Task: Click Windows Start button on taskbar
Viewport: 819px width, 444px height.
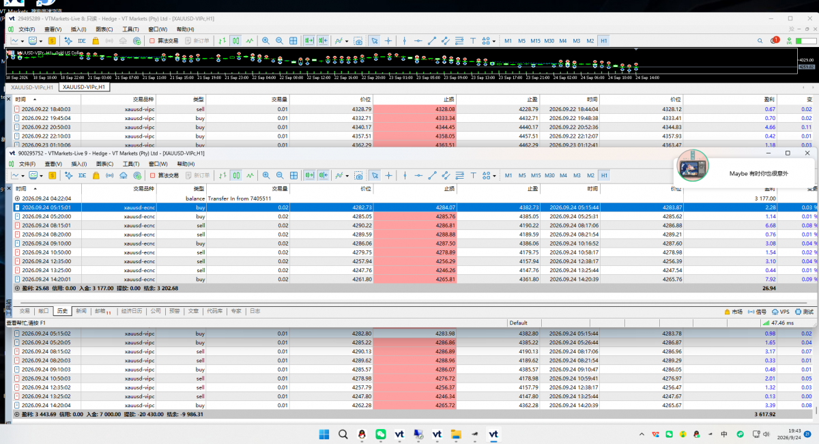Action: [x=324, y=434]
